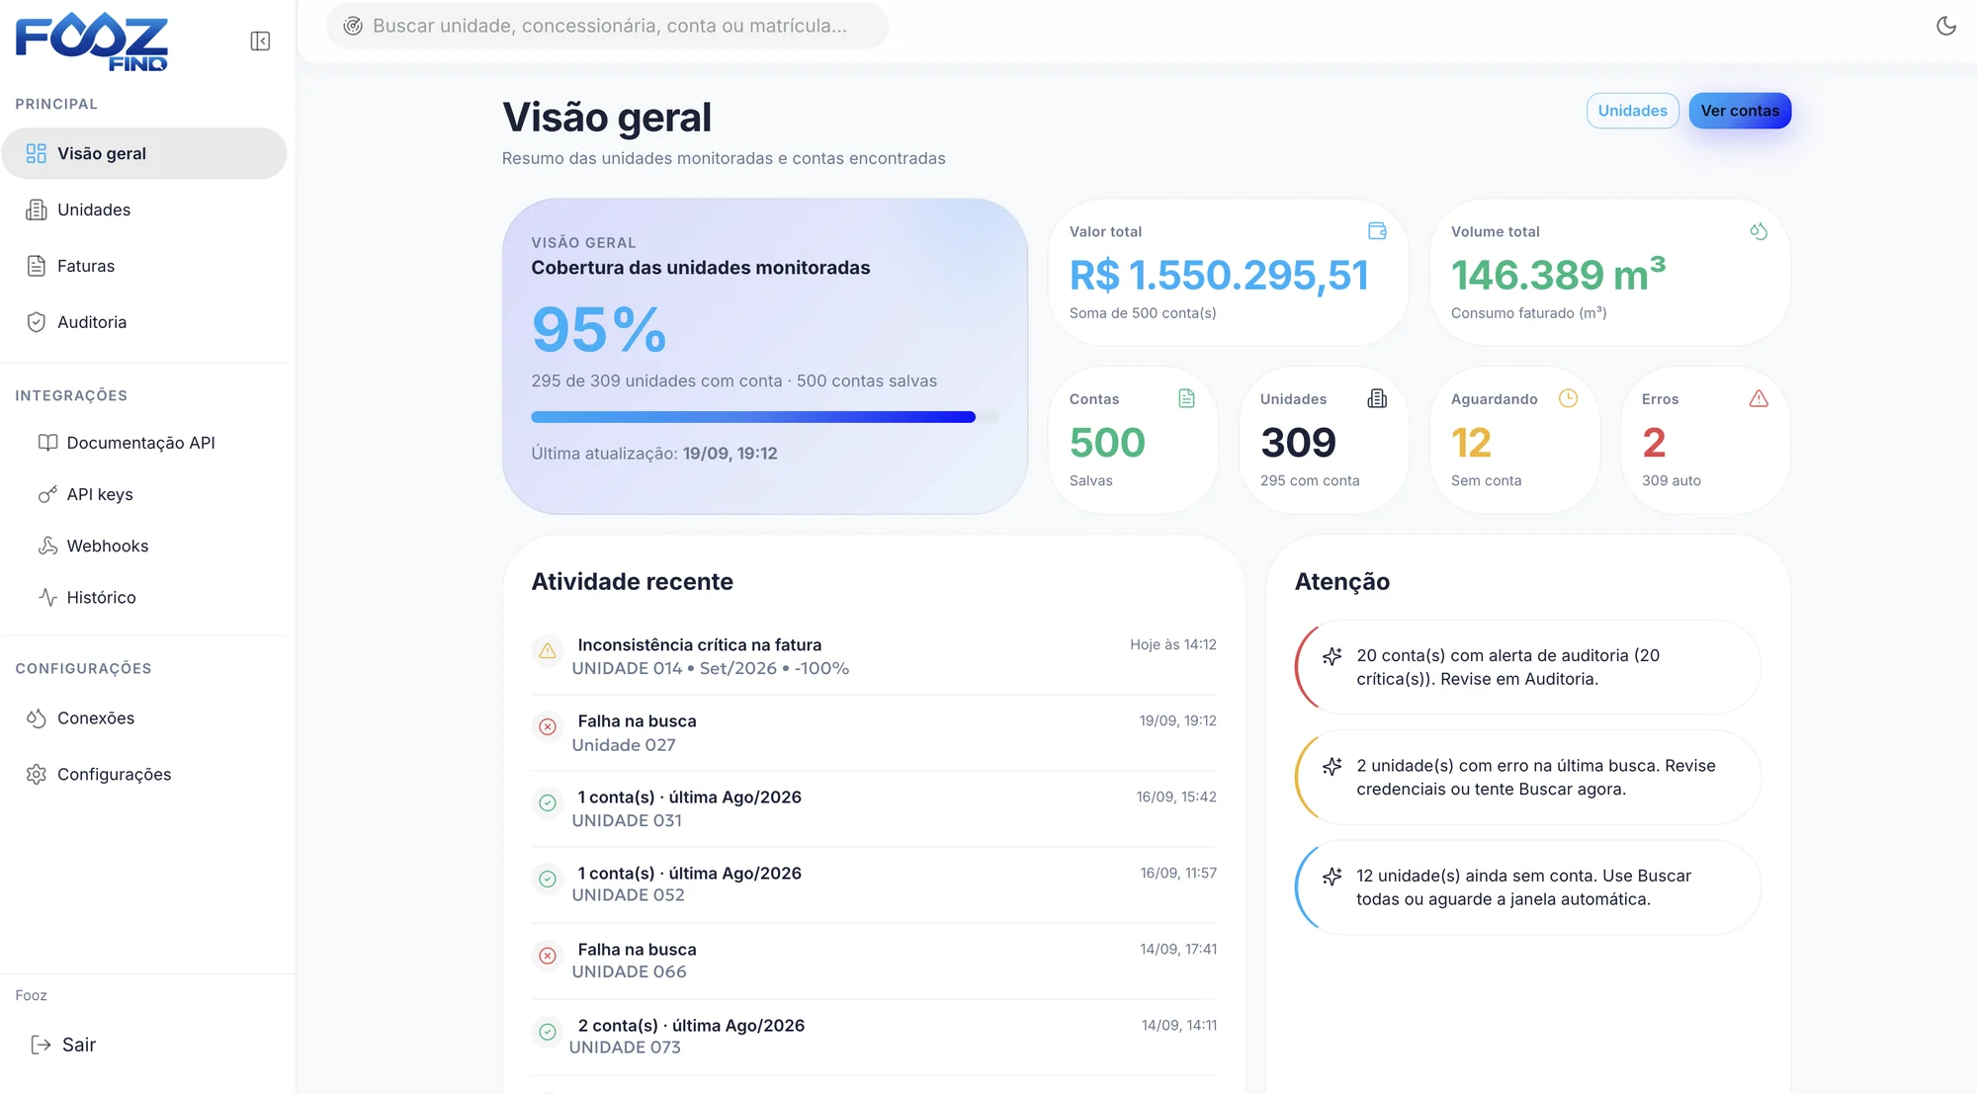
Task: Open the 2 unidade(s) com erro alert
Action: coord(1528,777)
